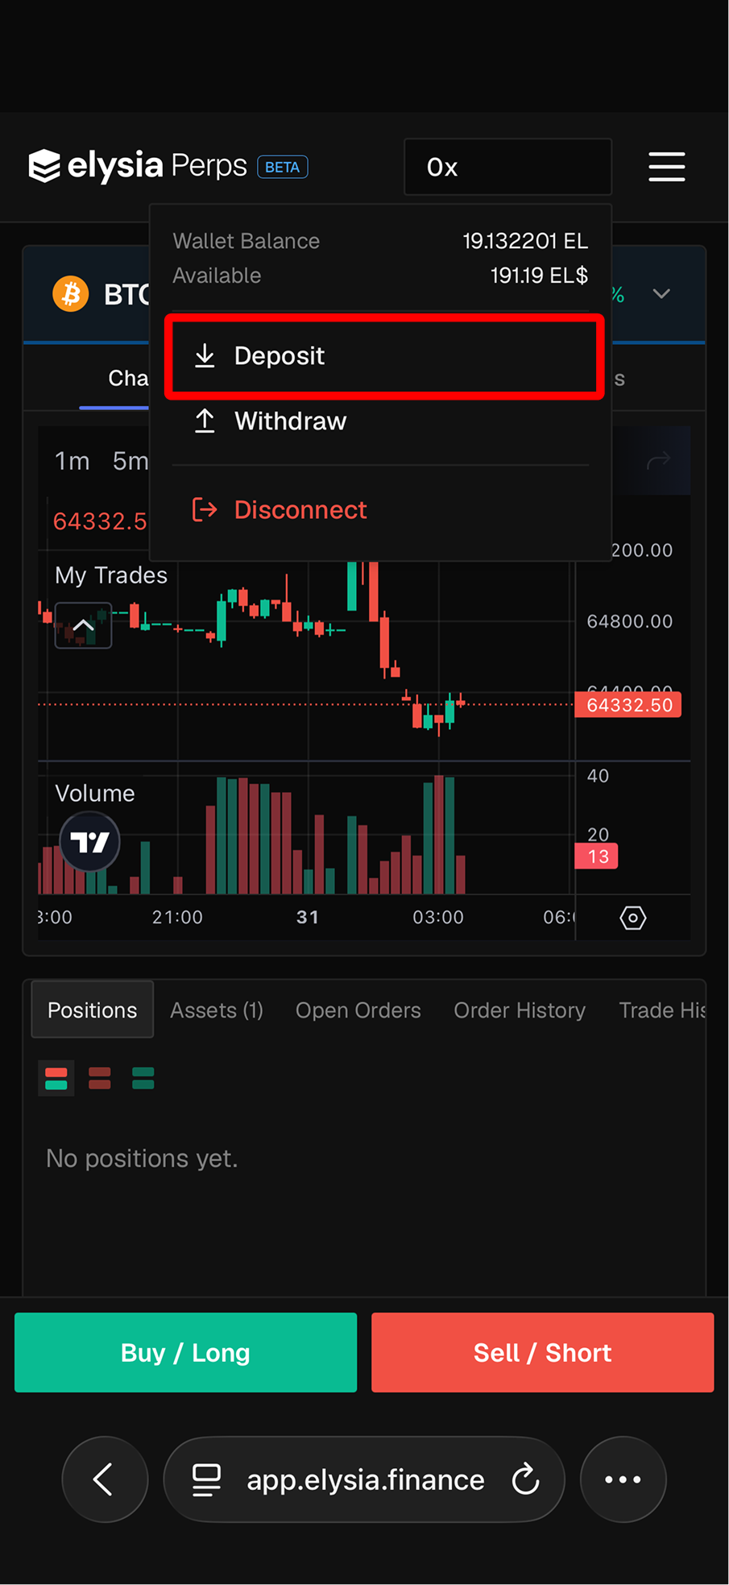Reload the page with refresh icon
Image resolution: width=729 pixels, height=1585 pixels.
[525, 1479]
